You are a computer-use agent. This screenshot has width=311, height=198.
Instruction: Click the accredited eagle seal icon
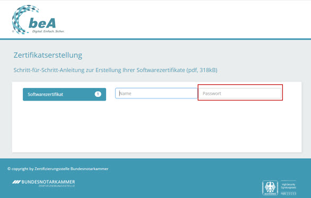[270, 188]
